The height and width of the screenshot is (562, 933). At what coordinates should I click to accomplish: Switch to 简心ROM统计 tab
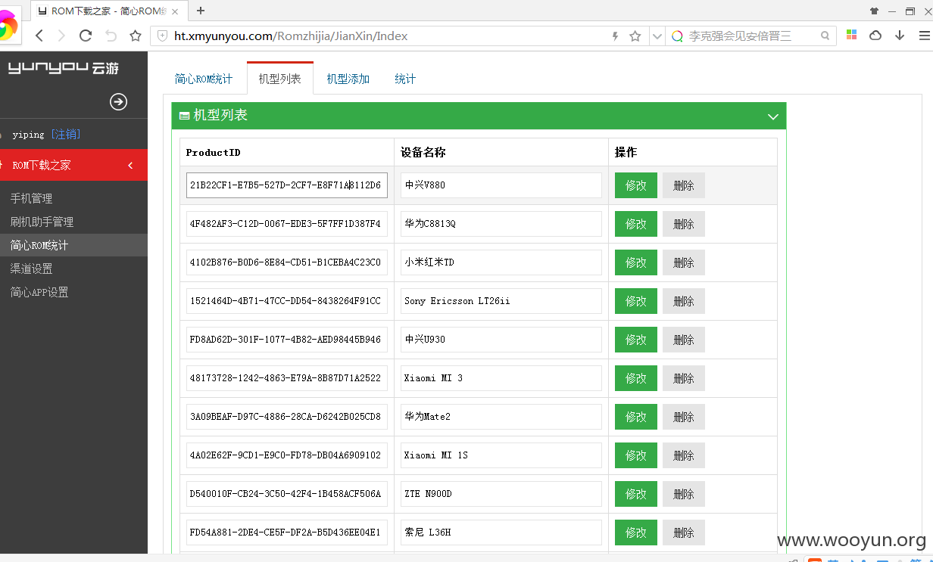click(x=204, y=79)
